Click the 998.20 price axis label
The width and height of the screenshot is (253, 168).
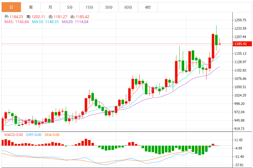pos(239,104)
